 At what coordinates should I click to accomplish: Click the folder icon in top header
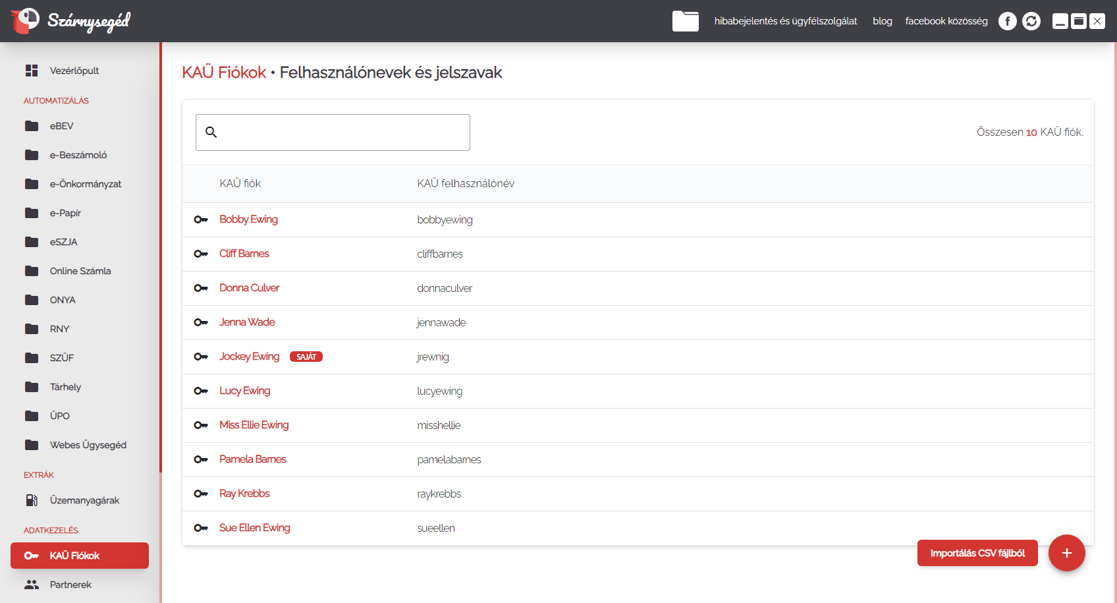pos(685,21)
